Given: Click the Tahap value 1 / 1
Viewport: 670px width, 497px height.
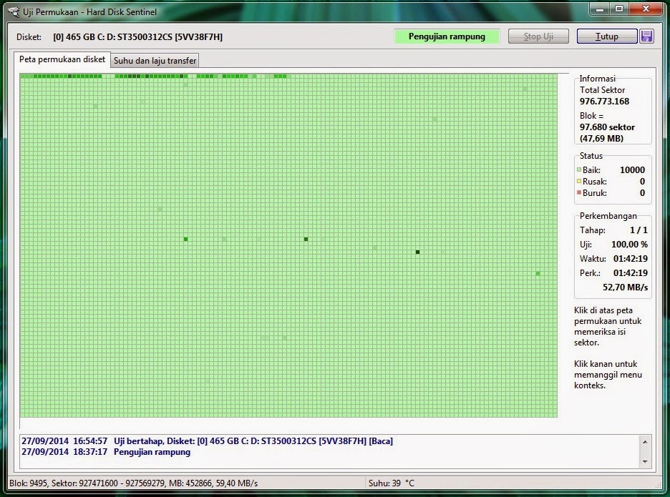Looking at the screenshot, I should (x=639, y=230).
